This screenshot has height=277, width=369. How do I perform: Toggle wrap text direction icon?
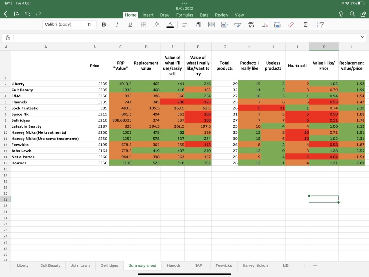pos(198,24)
